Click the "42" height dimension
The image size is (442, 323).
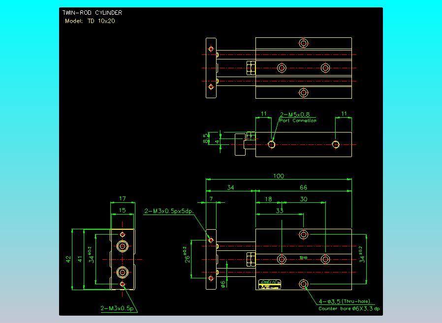pos(68,259)
